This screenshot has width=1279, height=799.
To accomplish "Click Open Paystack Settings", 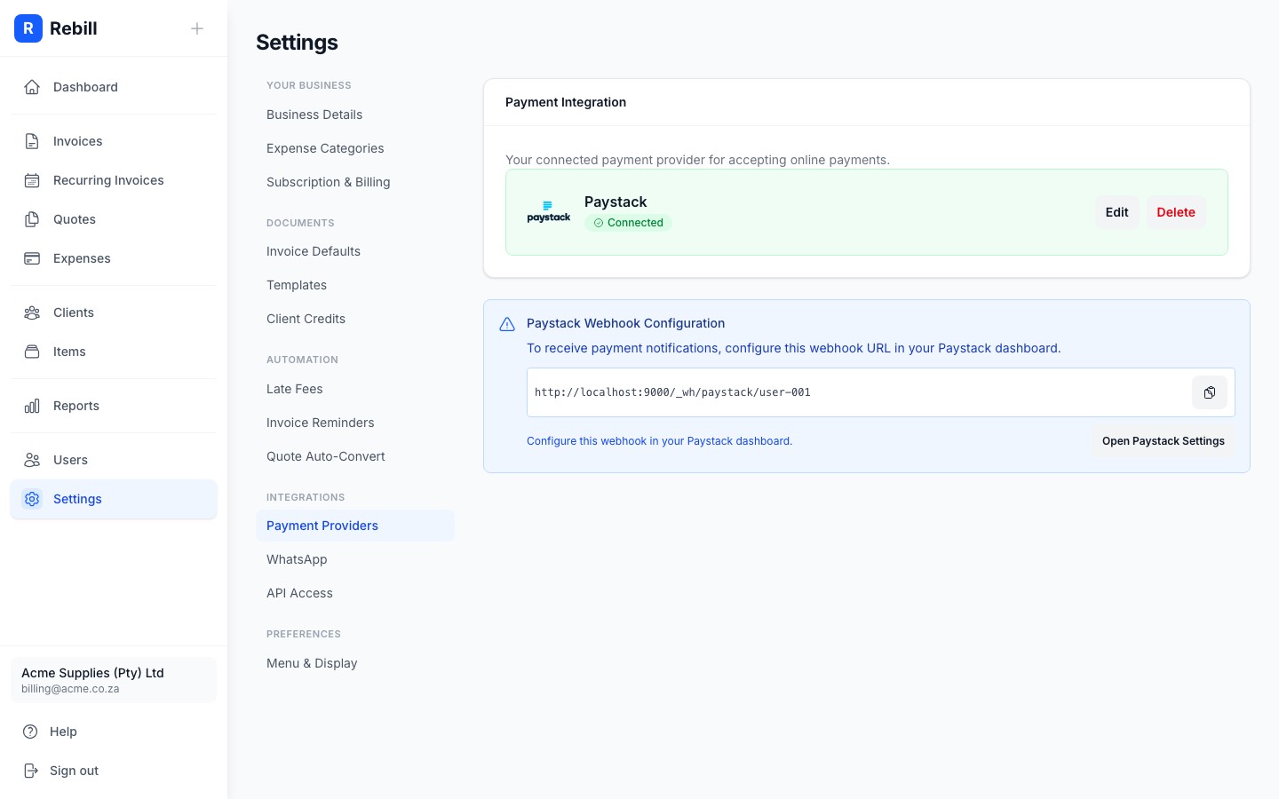I will click(1164, 441).
